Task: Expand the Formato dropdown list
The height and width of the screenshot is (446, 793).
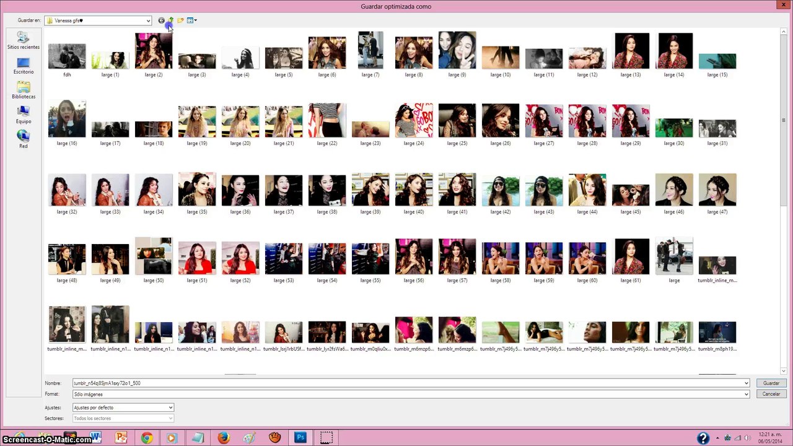Action: (x=746, y=395)
